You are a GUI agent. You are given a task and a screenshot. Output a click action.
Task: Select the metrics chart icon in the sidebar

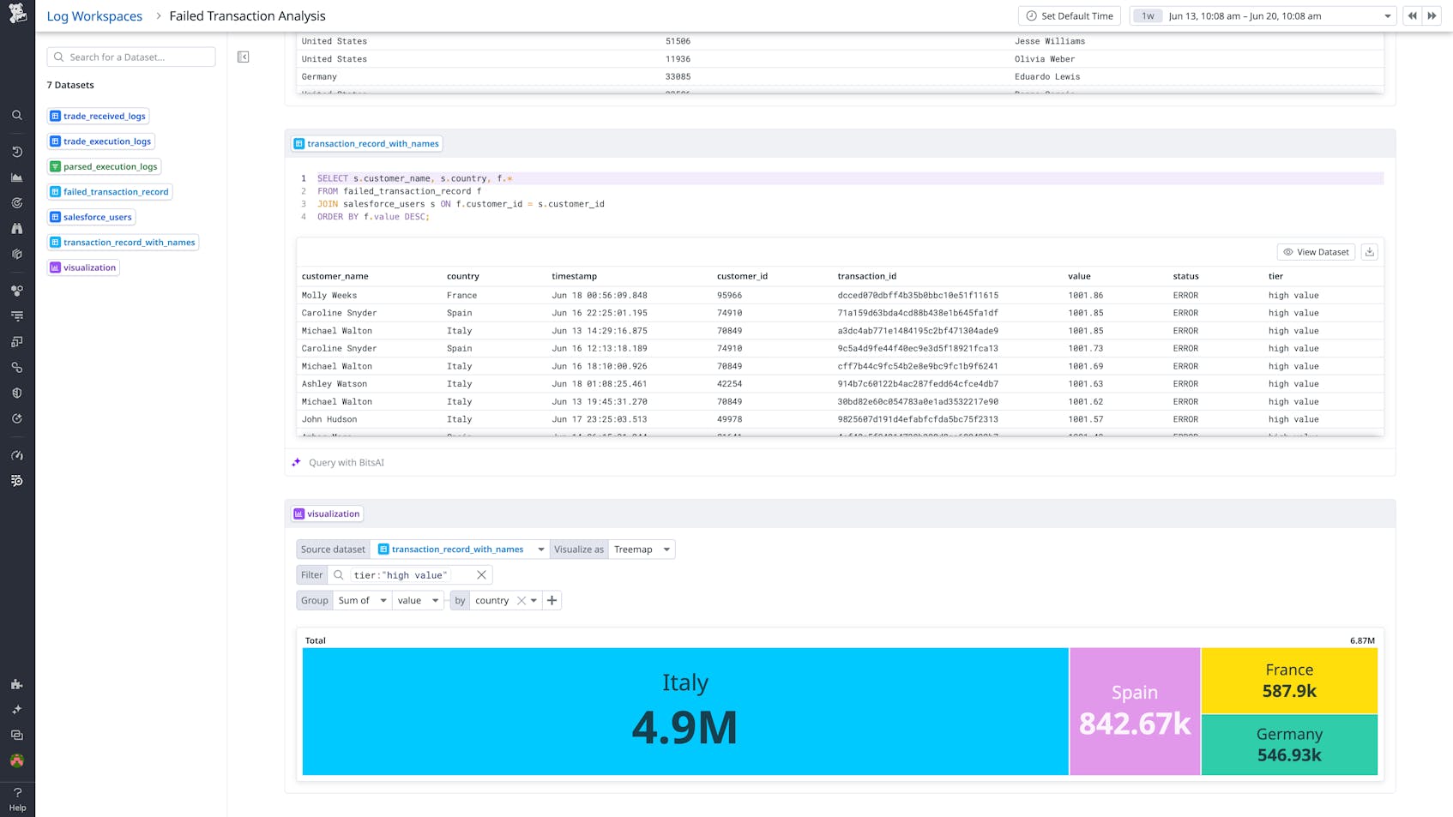click(x=16, y=176)
